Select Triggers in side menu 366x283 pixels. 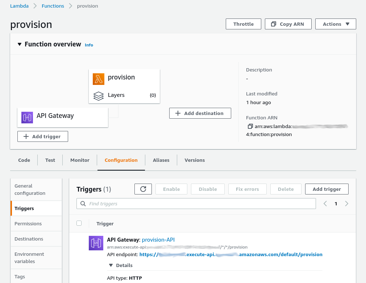[36, 208]
